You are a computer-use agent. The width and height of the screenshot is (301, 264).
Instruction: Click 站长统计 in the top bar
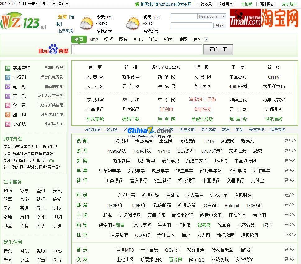[290, 4]
